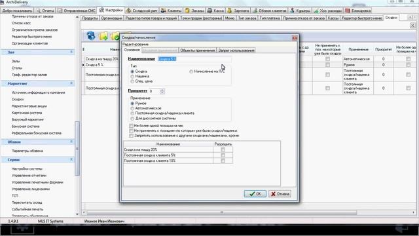Check Разрешить for Скидка на пиццу 20%
Viewport: 419px width, 236px height.
(x=223, y=149)
